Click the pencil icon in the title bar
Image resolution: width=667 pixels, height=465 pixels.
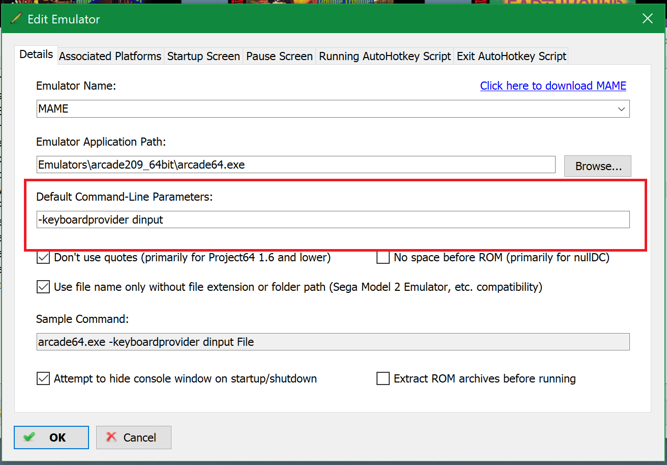[x=16, y=19]
